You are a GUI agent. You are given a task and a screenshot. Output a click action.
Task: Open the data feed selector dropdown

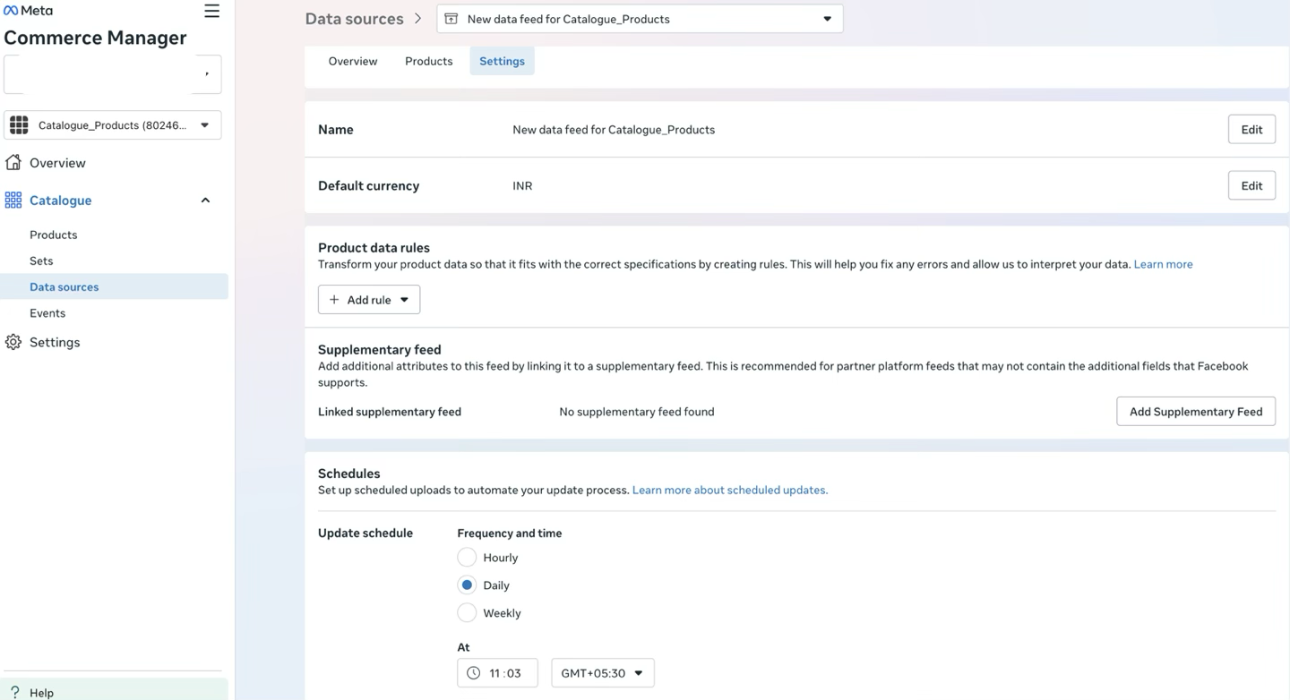click(640, 19)
